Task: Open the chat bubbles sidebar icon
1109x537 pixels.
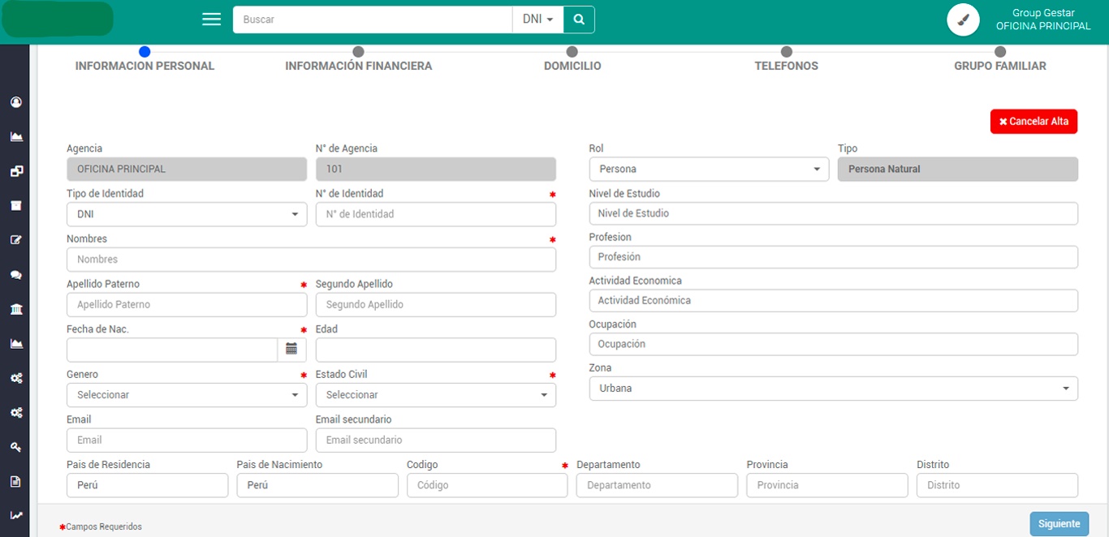Action: point(15,275)
